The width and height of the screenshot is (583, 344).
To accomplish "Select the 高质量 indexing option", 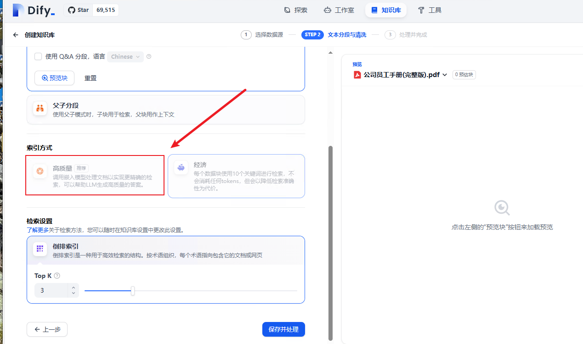I will tap(95, 175).
